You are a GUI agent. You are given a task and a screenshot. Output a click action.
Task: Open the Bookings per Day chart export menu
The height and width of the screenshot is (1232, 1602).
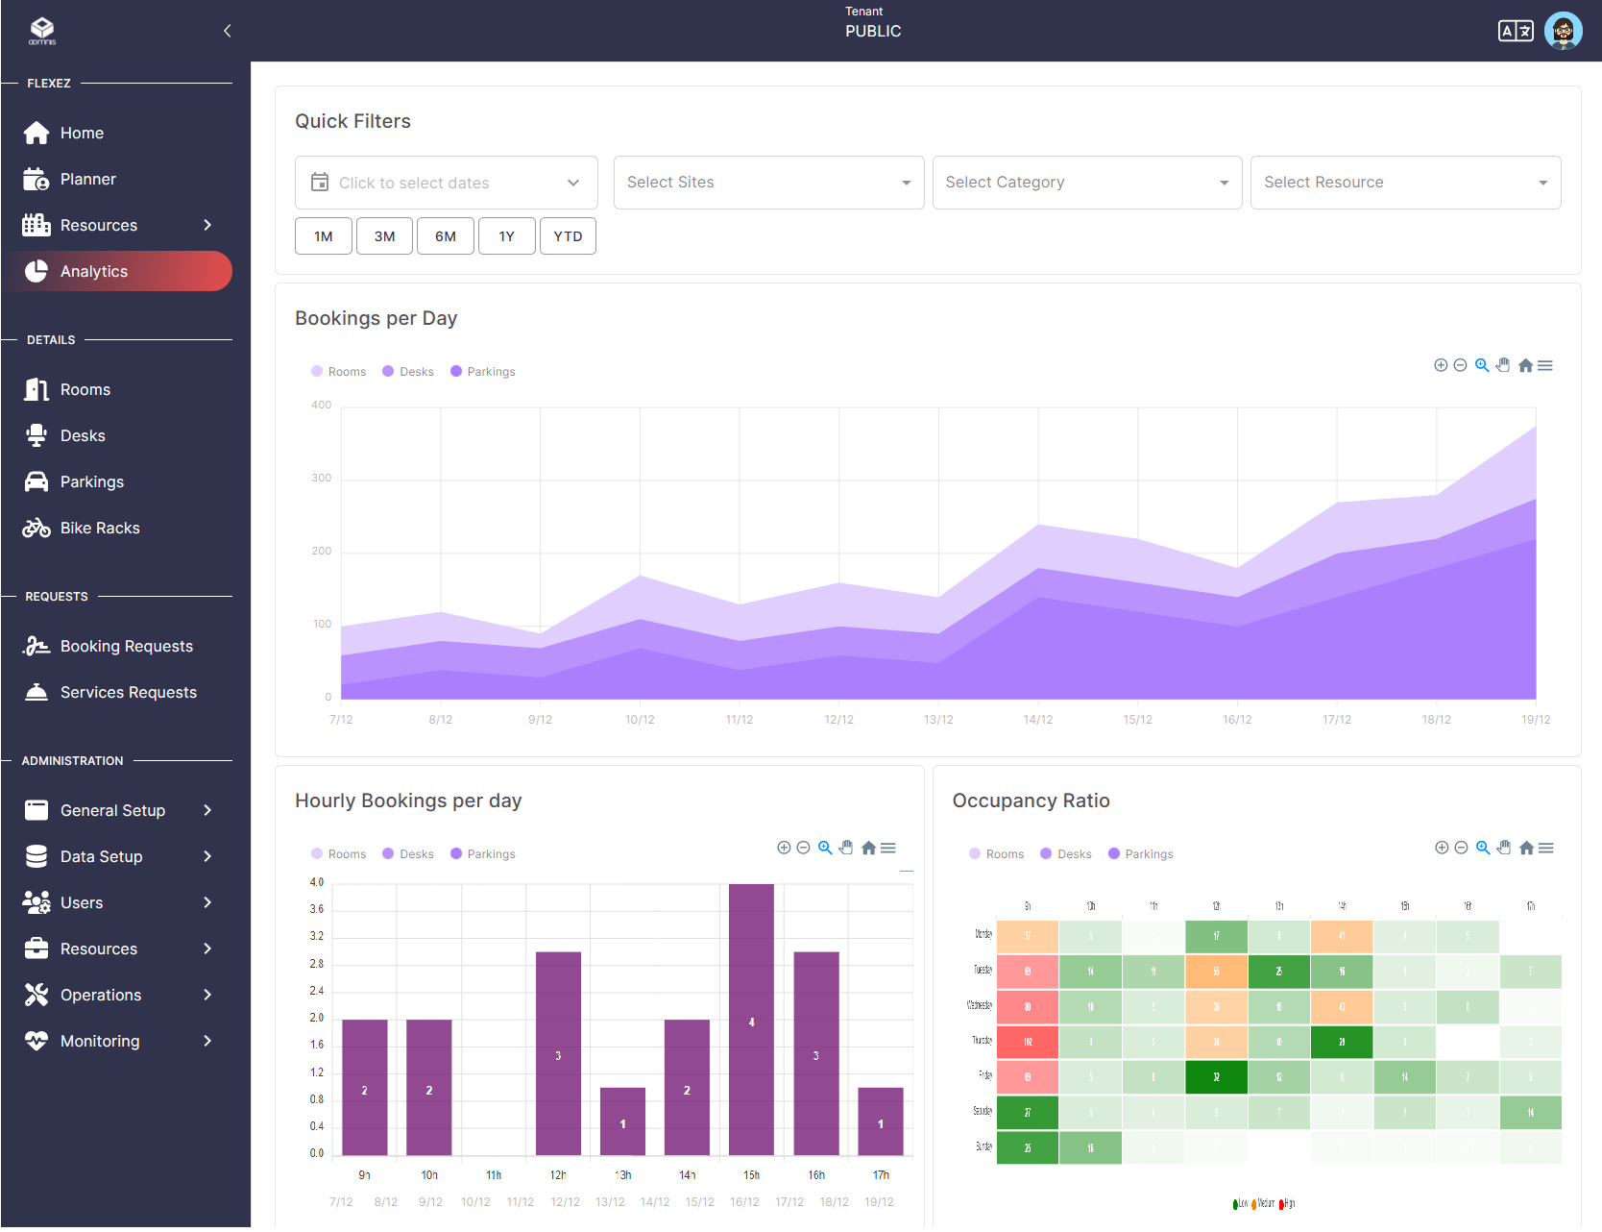[1546, 365]
